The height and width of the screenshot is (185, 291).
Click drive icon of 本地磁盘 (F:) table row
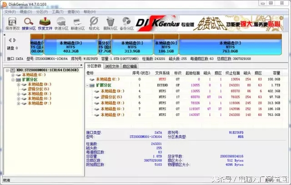tap(97, 115)
